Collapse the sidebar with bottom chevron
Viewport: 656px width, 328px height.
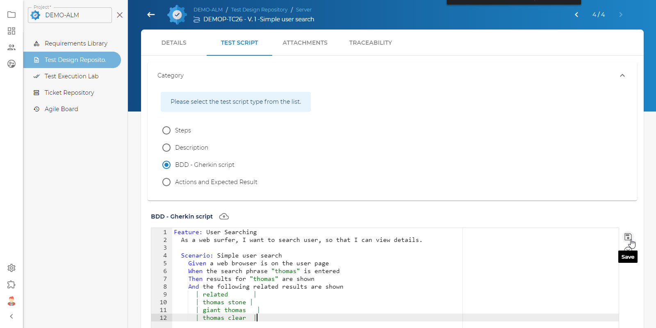pos(11,316)
